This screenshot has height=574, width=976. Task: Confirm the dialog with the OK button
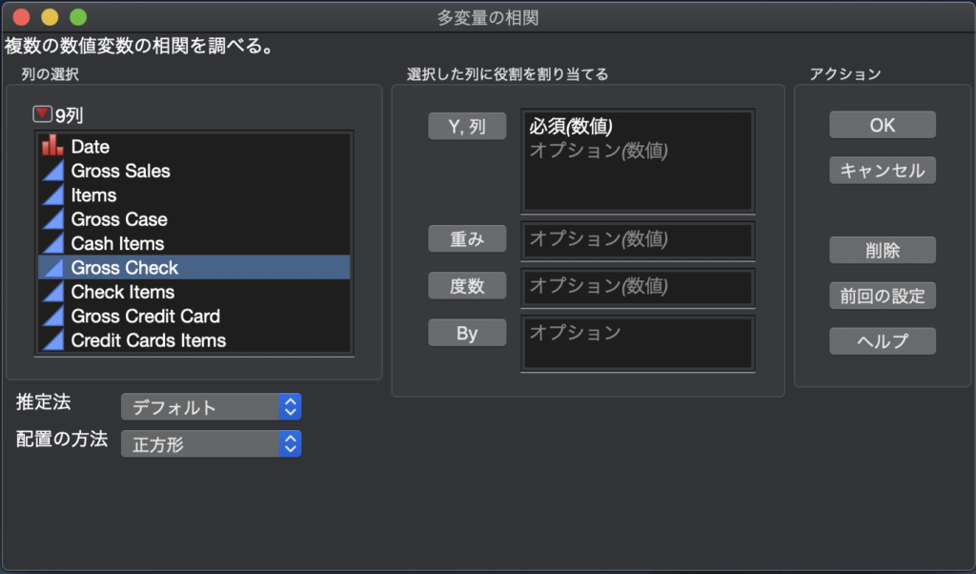point(882,124)
